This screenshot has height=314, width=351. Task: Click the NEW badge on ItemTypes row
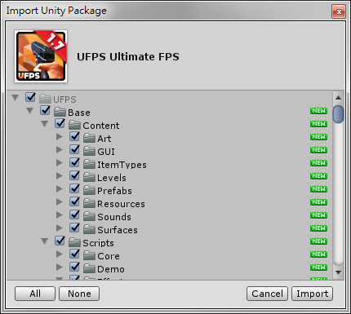point(318,163)
